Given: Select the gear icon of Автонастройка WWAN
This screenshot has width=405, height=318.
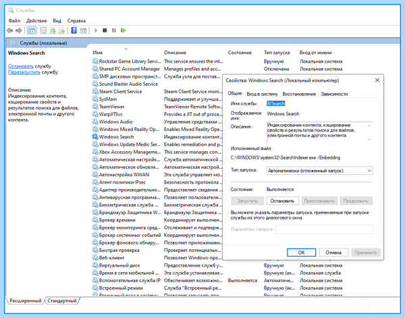Looking at the screenshot, I should tap(95, 175).
